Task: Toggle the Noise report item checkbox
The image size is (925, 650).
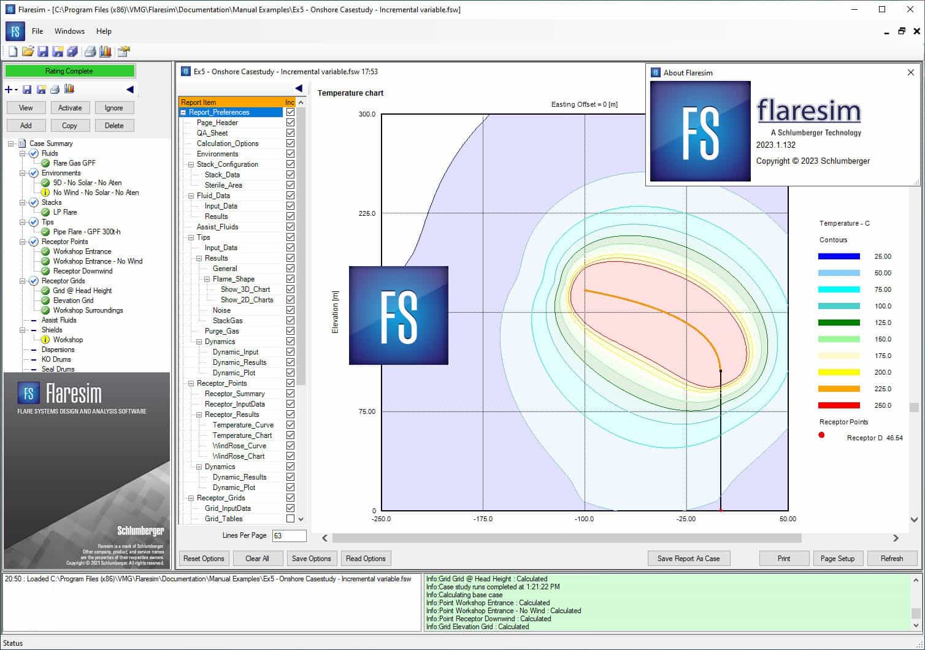Action: click(x=290, y=310)
